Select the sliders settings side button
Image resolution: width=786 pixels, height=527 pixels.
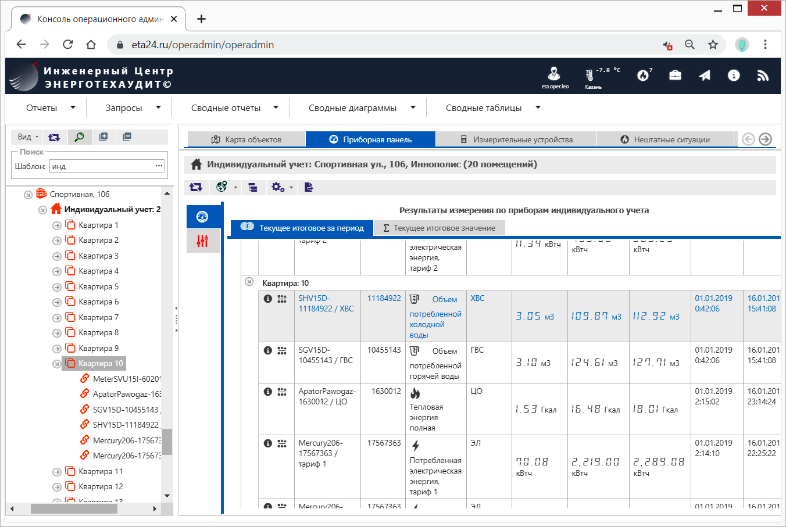point(203,241)
